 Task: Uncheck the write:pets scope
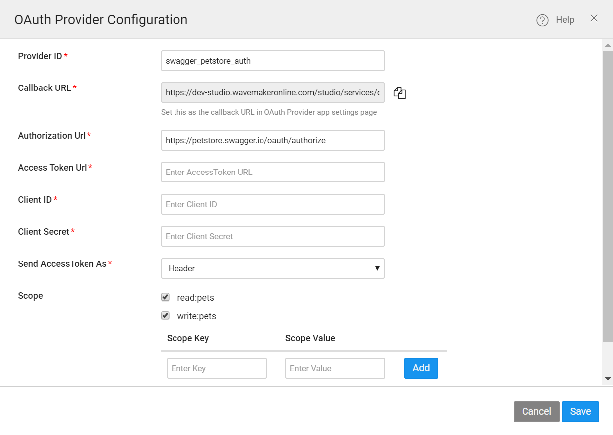coord(165,315)
